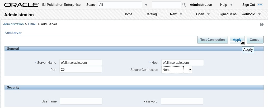
Task: Expand the New menu arrow
Action: coord(181,14)
